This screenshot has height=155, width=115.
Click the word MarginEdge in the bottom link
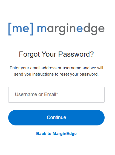[x=65, y=134]
